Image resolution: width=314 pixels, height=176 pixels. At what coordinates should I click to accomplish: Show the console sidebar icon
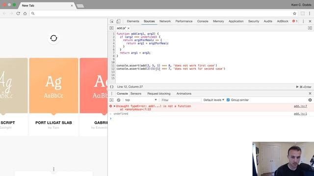point(111,100)
